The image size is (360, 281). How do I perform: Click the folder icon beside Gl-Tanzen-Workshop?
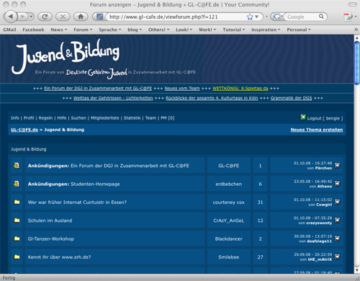(17, 238)
